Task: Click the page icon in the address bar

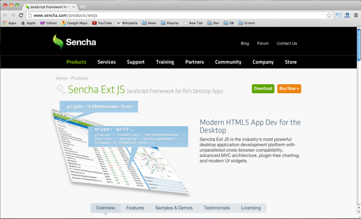Action: click(x=30, y=16)
